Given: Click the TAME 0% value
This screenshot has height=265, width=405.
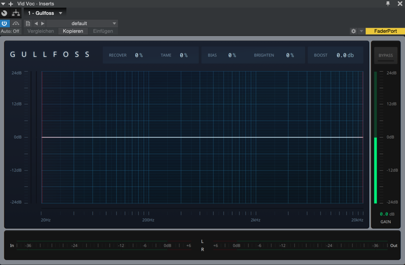Looking at the screenshot, I should (183, 55).
